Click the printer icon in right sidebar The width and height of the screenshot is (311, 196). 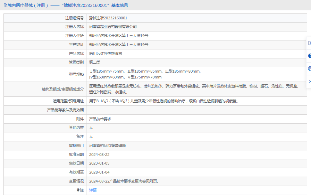[309, 68]
